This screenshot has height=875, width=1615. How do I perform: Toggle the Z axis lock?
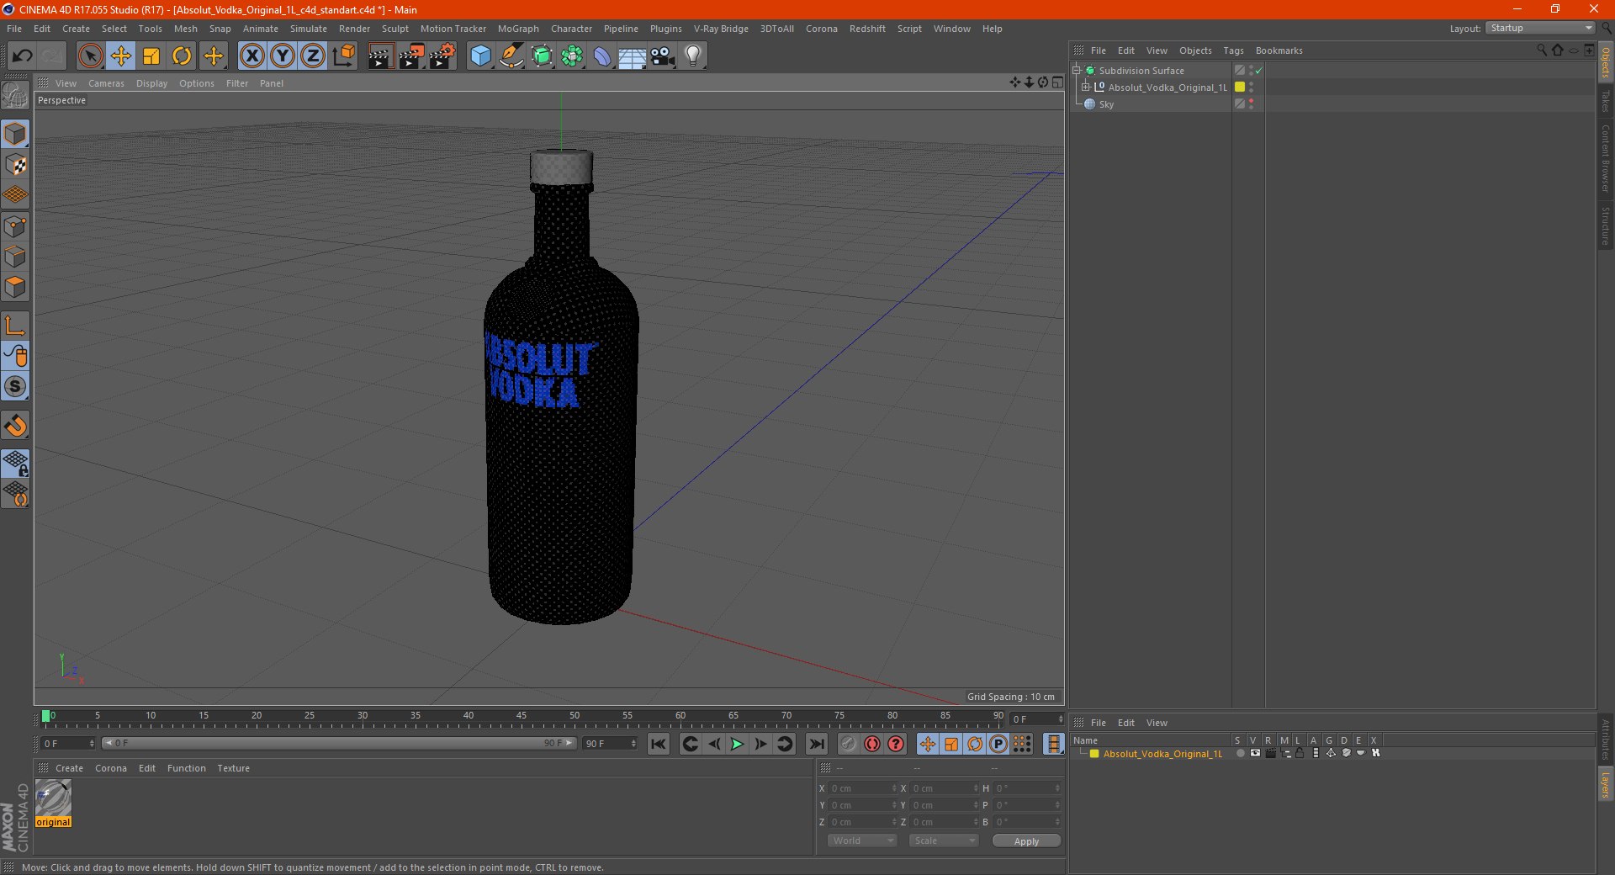(313, 56)
